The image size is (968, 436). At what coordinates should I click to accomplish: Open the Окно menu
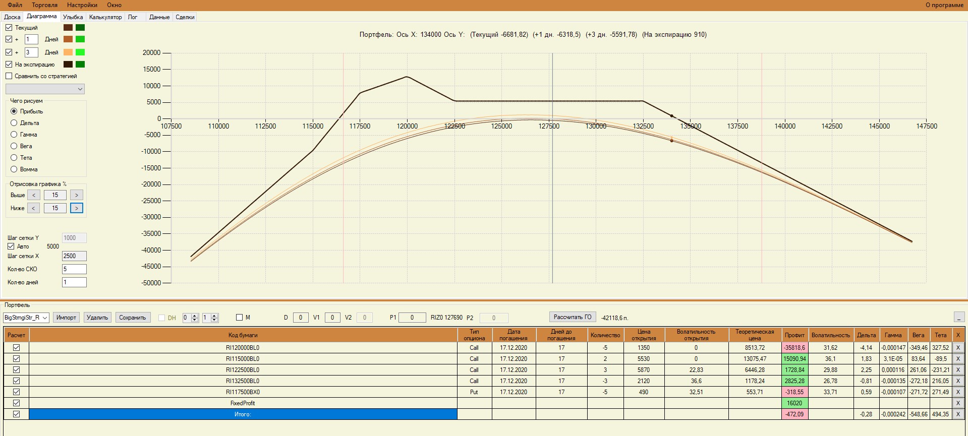coord(115,5)
